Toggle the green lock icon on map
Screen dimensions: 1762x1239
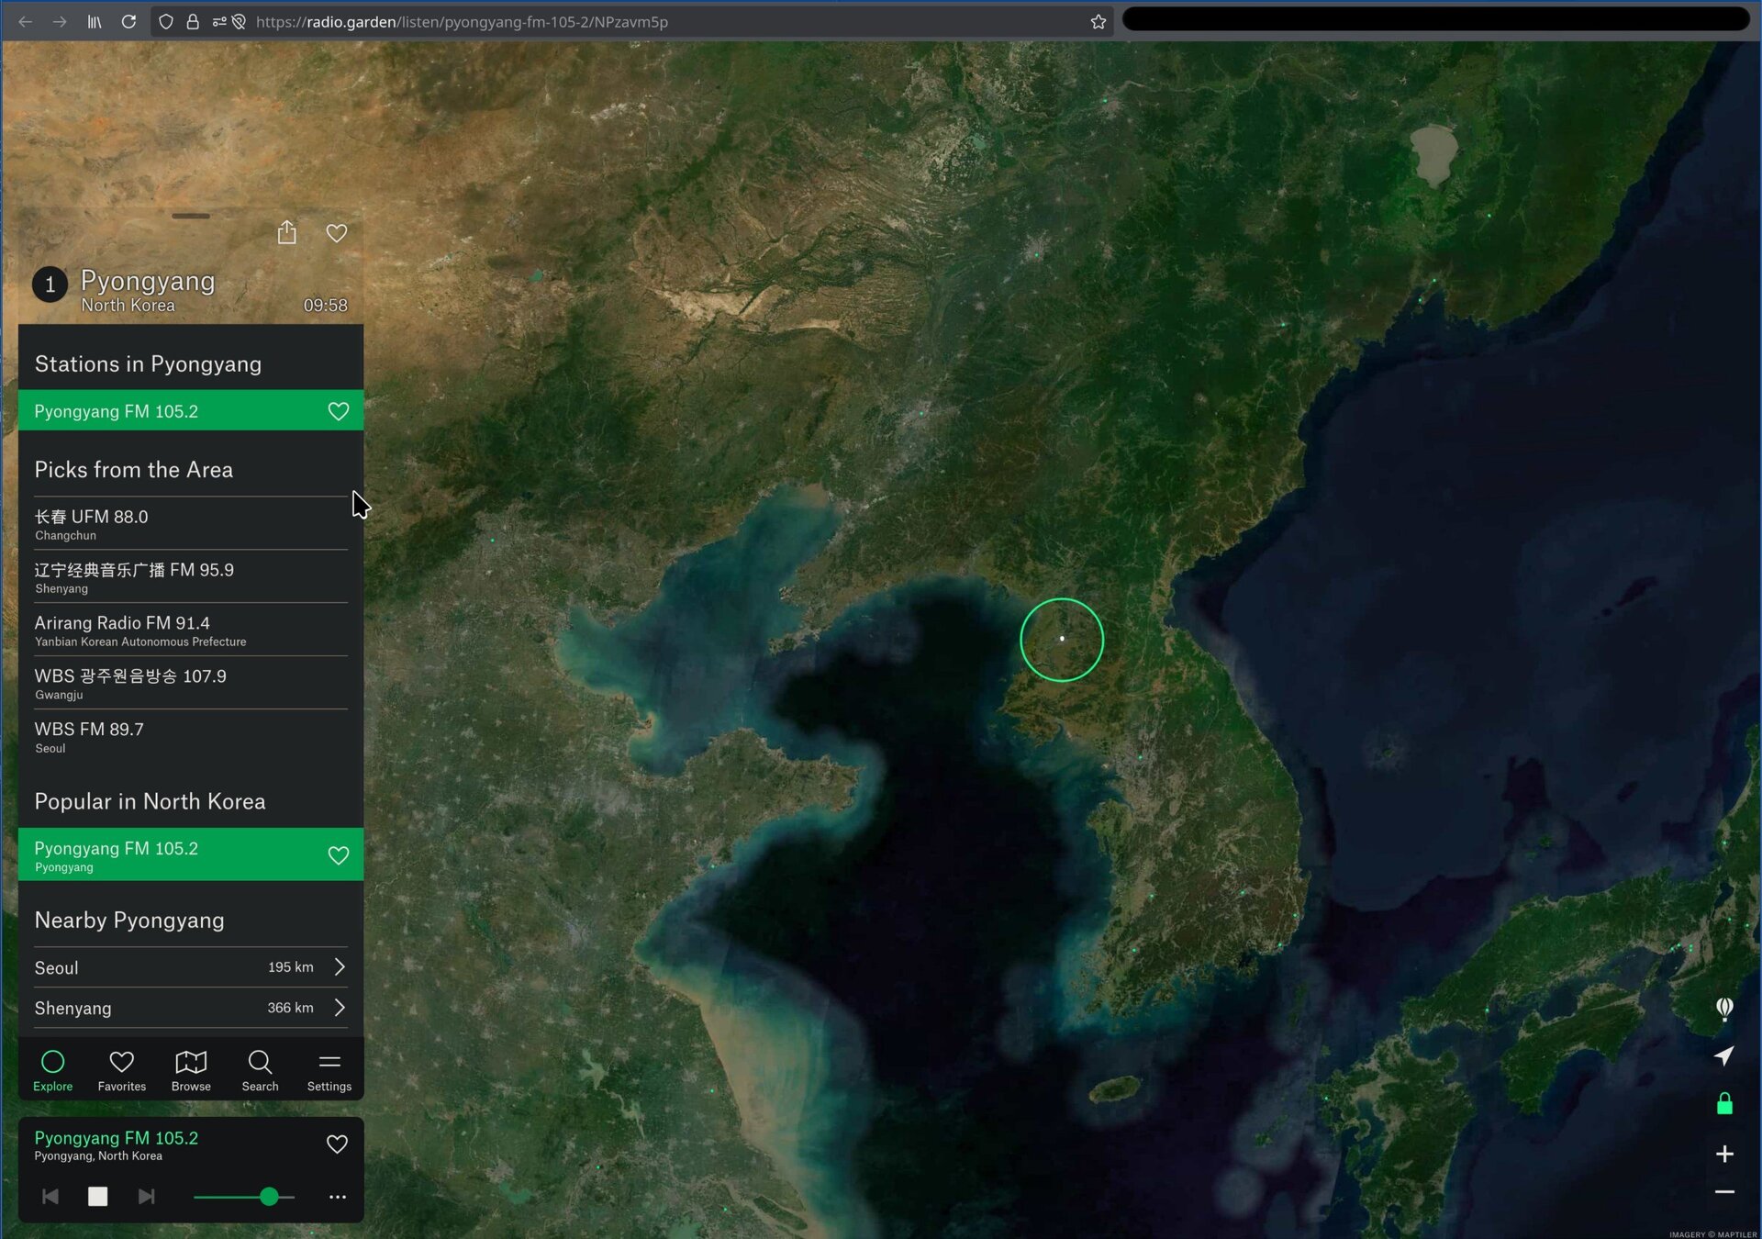(x=1724, y=1104)
